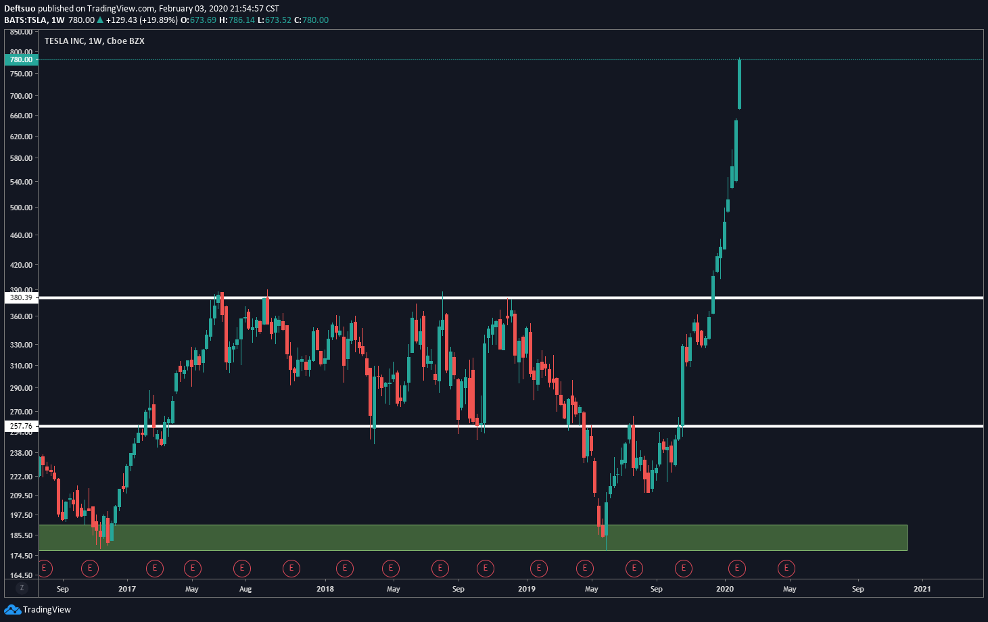988x622 pixels.
Task: Click the E marker between 2017 and May 2017
Action: tap(155, 568)
